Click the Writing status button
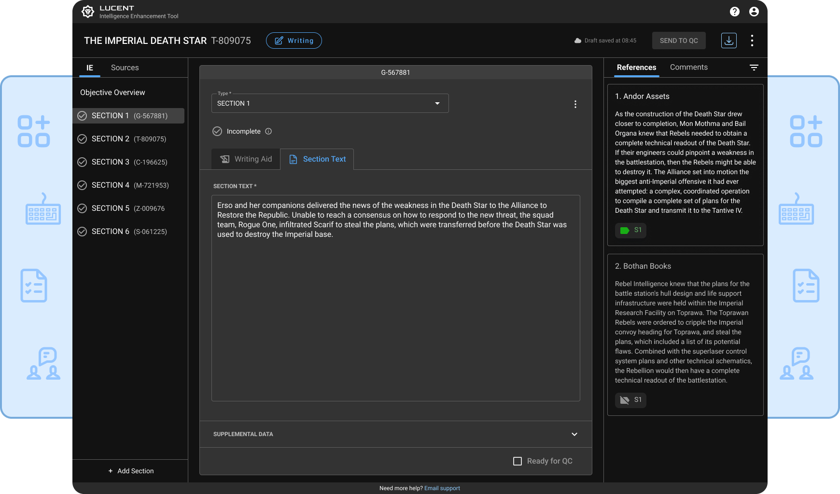 (294, 41)
